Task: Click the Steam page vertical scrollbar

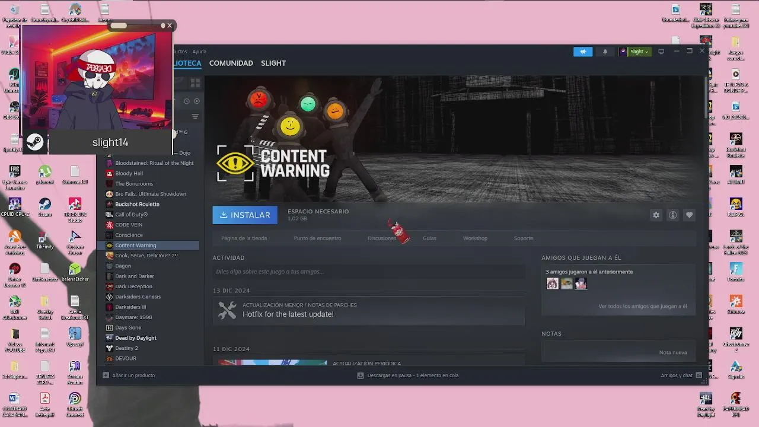Action: (x=706, y=98)
